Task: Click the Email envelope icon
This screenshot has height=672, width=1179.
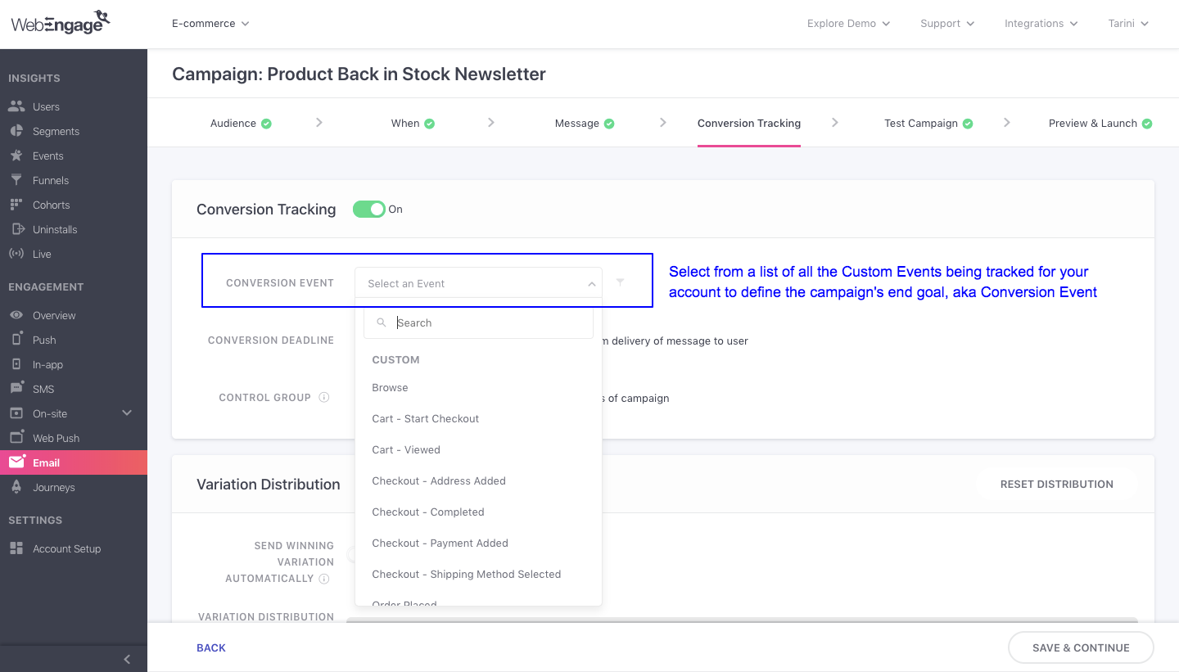Action: pyautogui.click(x=16, y=462)
